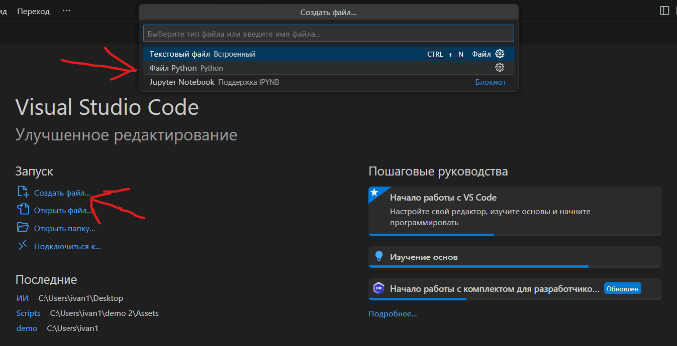Screen dimensions: 677x346
Task: Toggle the layout panel icon at top right
Action: tap(664, 11)
